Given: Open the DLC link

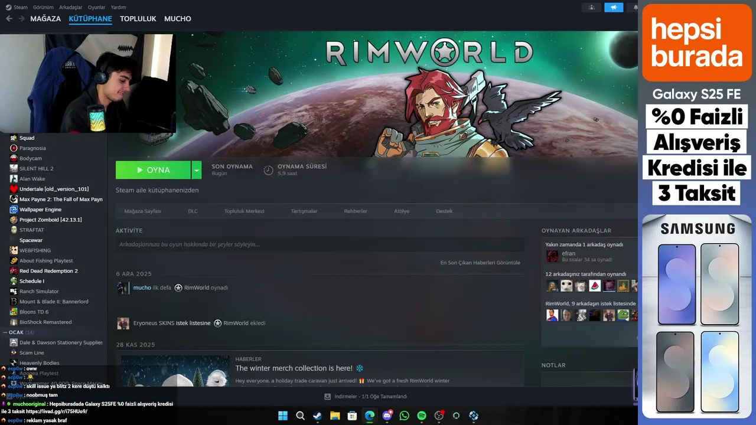Looking at the screenshot, I should point(193,211).
